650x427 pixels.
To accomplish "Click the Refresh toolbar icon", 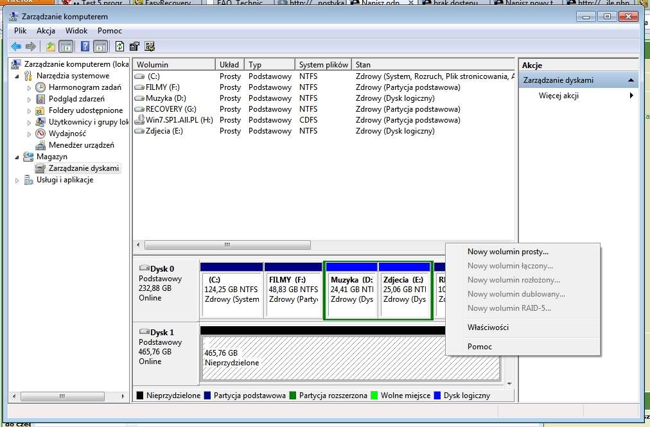I will click(120, 46).
